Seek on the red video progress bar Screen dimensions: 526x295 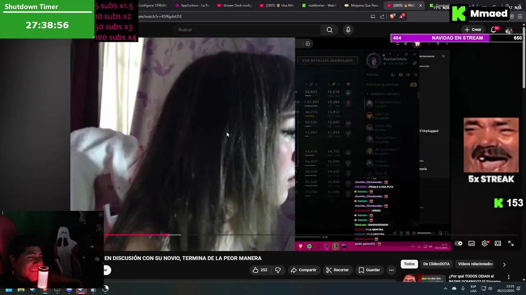click(135, 235)
